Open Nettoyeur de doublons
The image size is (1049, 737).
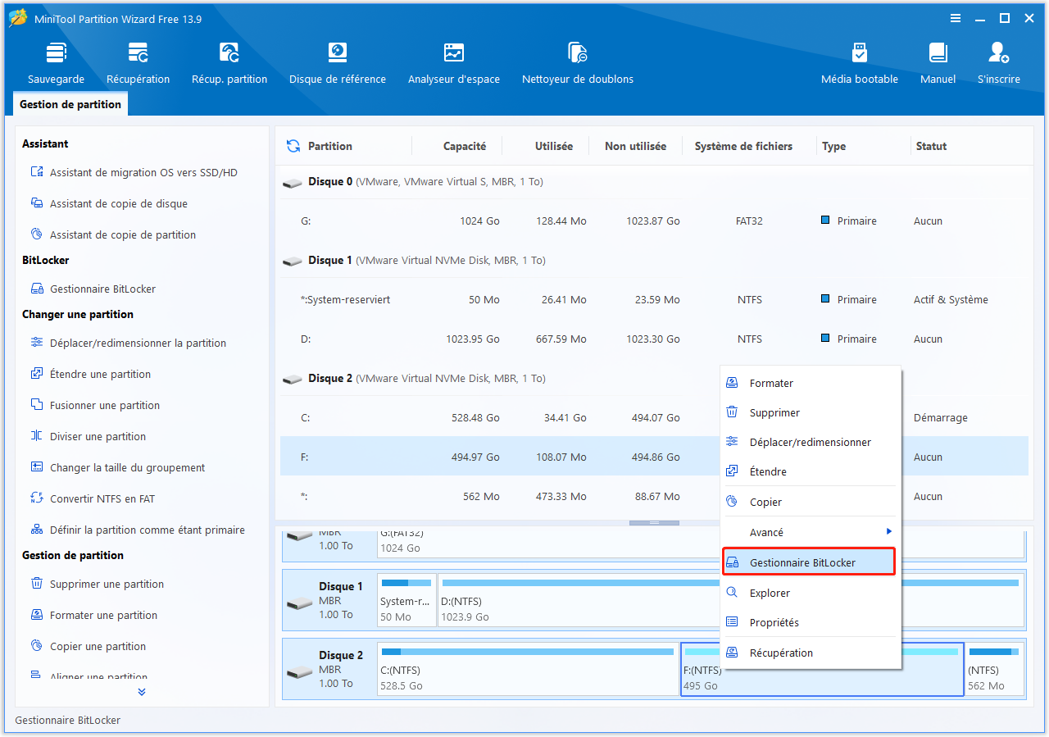[x=578, y=63]
